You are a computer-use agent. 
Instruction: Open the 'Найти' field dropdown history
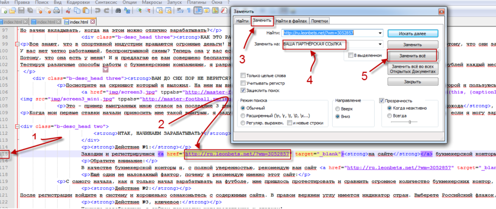point(380,33)
